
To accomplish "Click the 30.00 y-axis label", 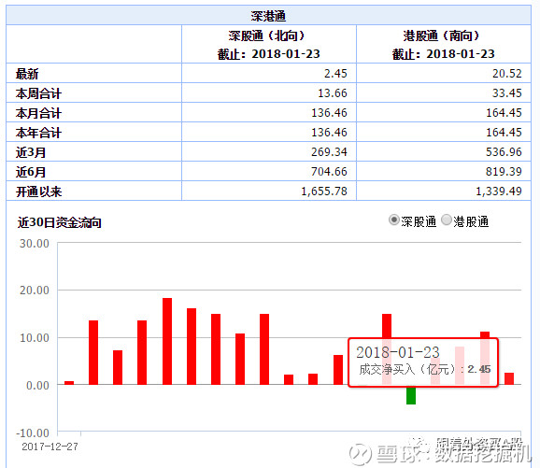I will click(34, 244).
